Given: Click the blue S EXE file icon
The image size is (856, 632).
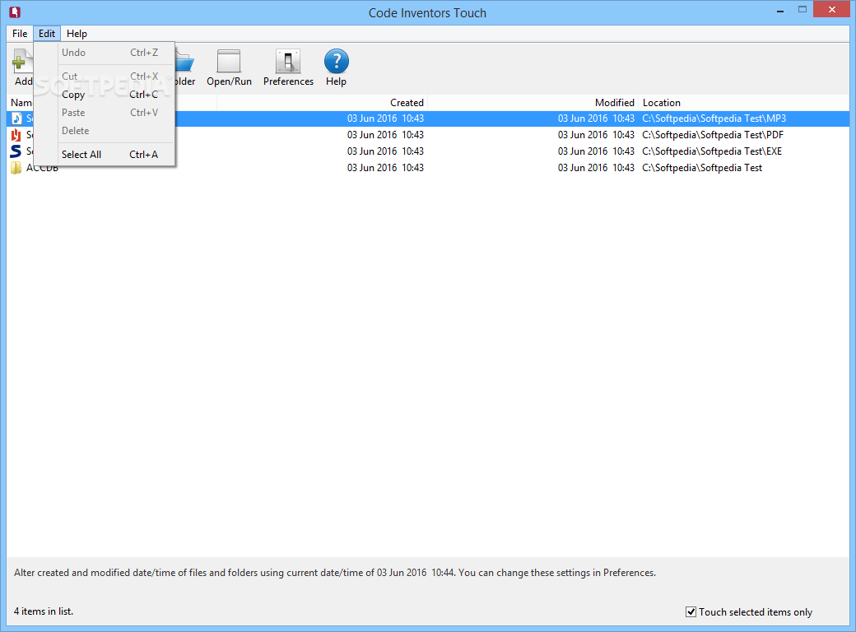Looking at the screenshot, I should [16, 151].
